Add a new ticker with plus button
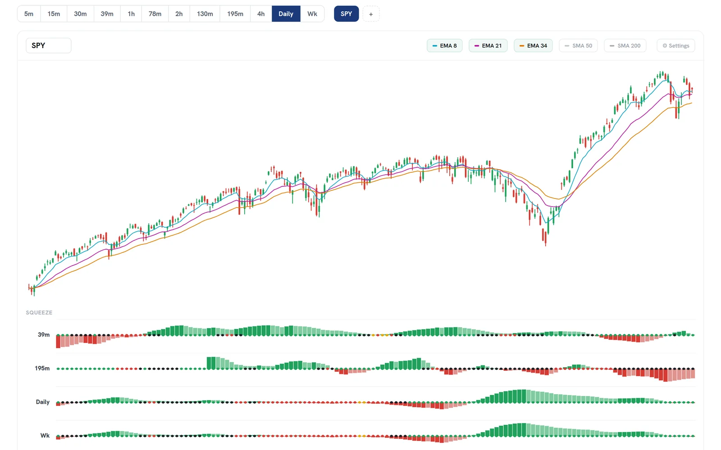Screen dimensions: 721x450 pyautogui.click(x=371, y=14)
